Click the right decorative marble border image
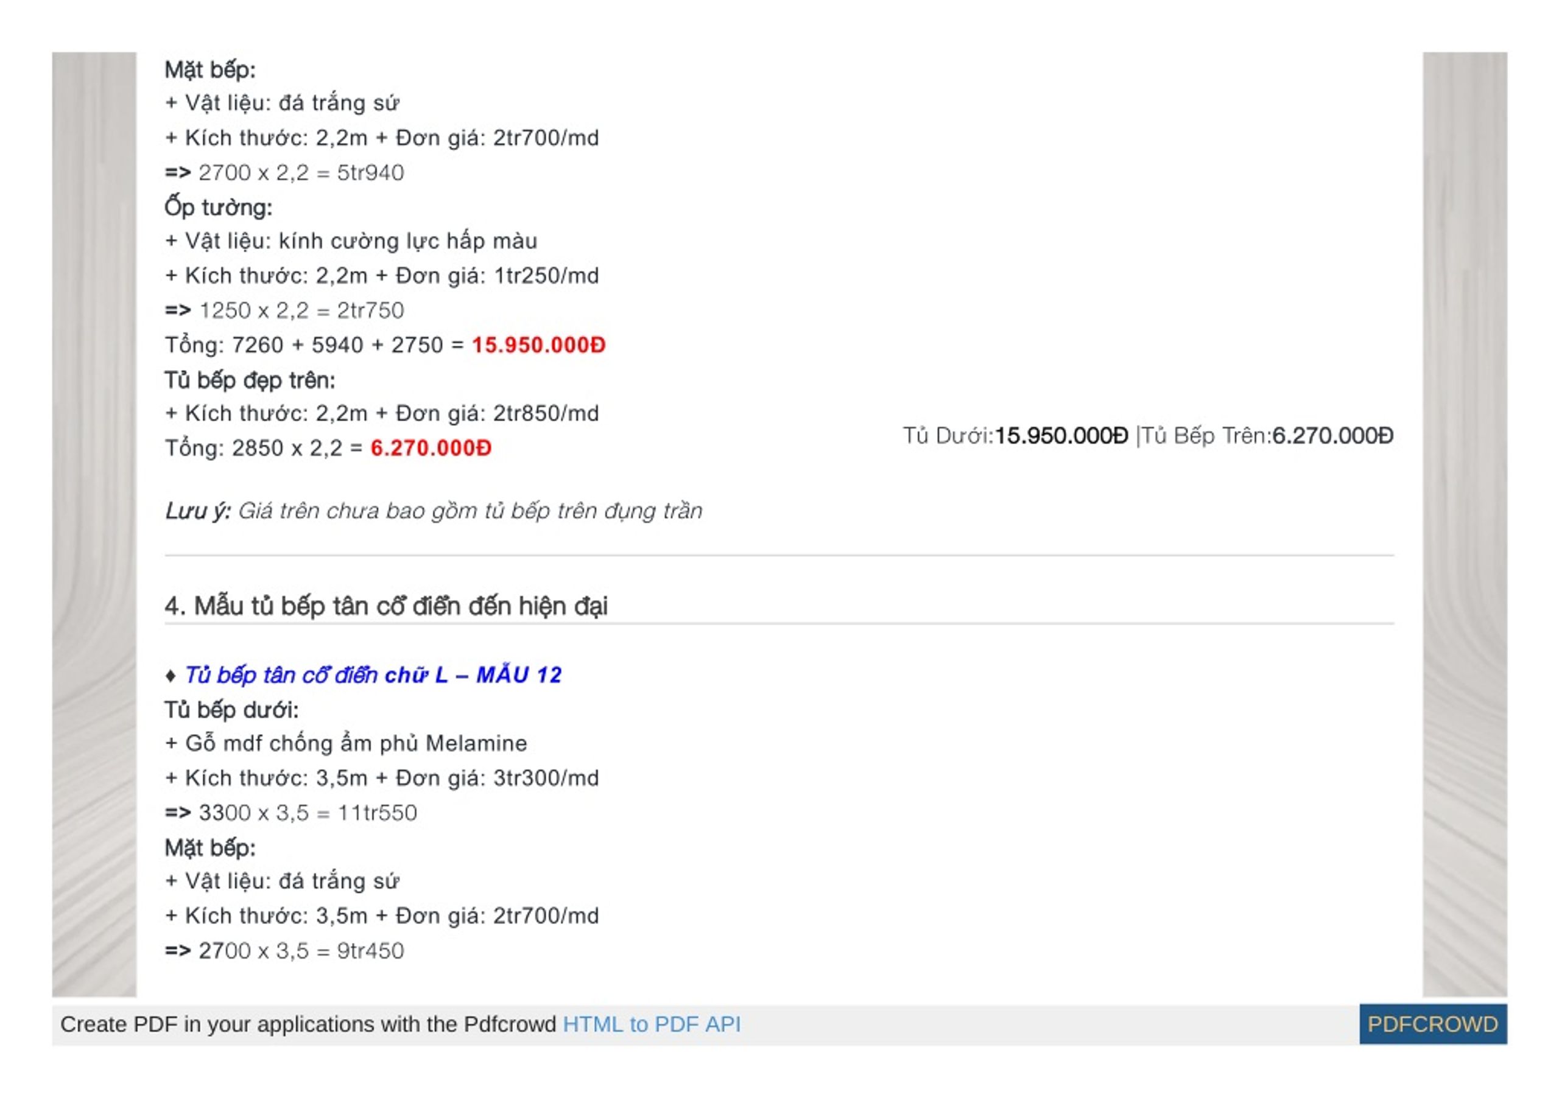The image size is (1559, 1103). [x=1465, y=524]
